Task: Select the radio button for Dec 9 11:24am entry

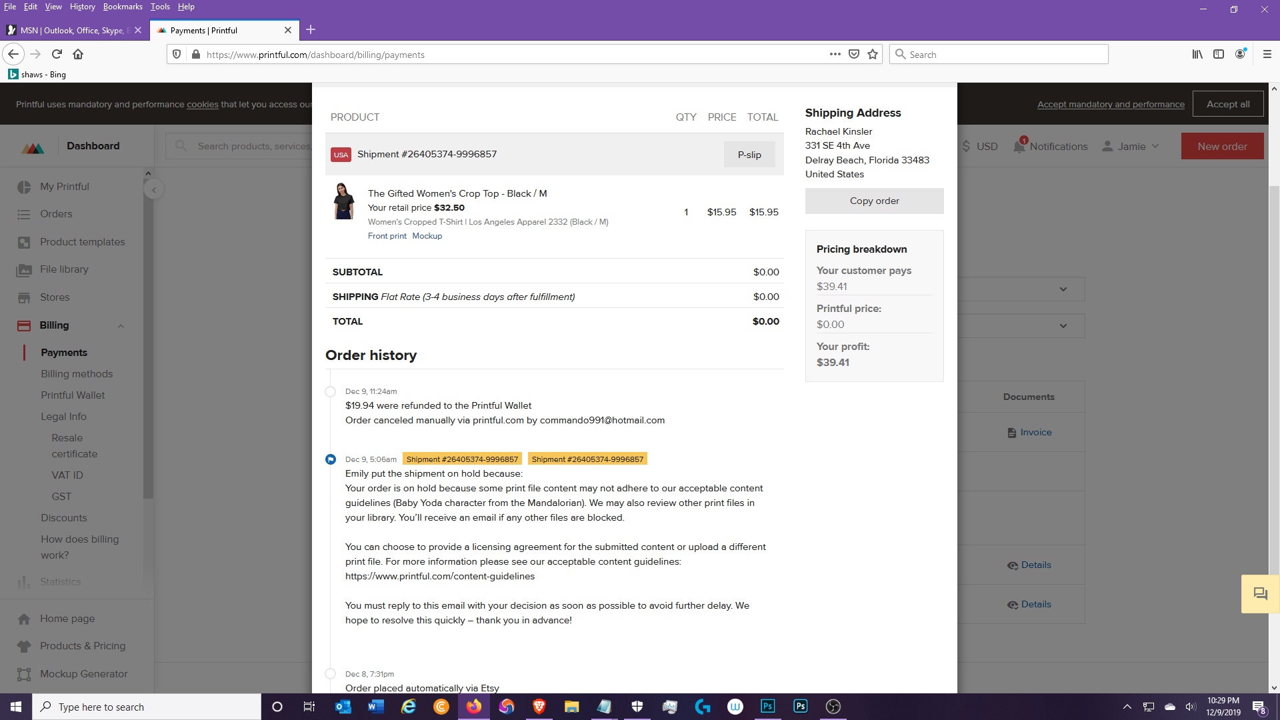Action: pyautogui.click(x=331, y=391)
